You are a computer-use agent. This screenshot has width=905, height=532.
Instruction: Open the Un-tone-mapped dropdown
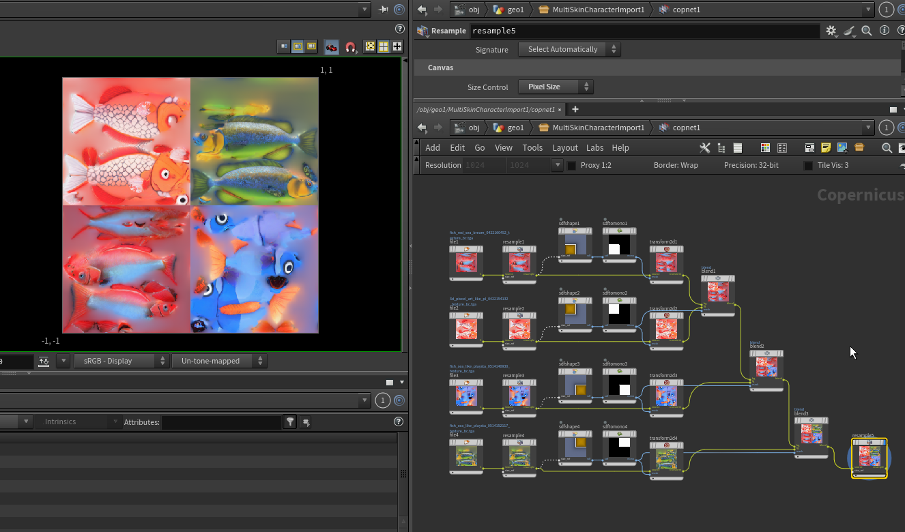[219, 361]
